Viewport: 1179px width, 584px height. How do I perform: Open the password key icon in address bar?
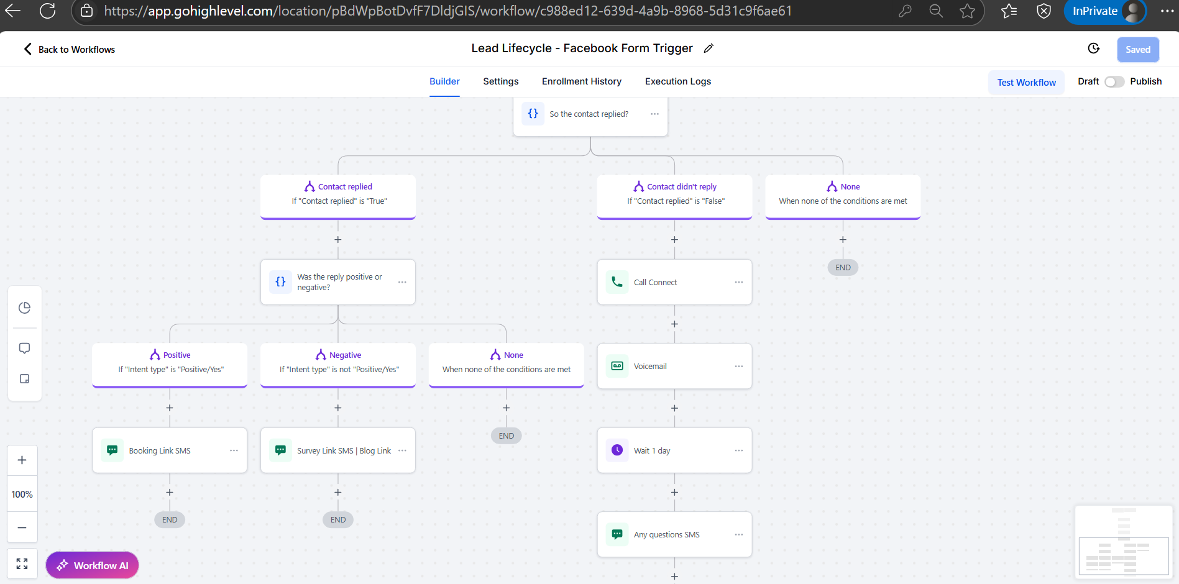click(x=905, y=11)
